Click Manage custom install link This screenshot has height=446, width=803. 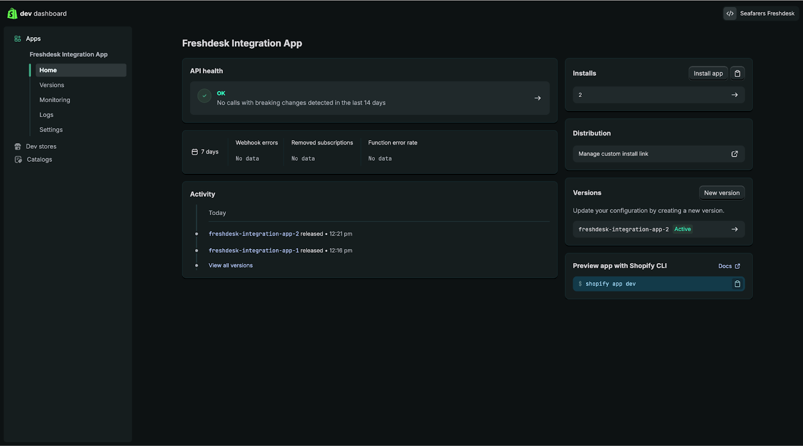pyautogui.click(x=658, y=154)
